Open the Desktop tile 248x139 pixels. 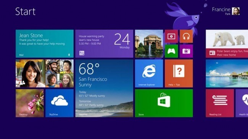point(30,103)
